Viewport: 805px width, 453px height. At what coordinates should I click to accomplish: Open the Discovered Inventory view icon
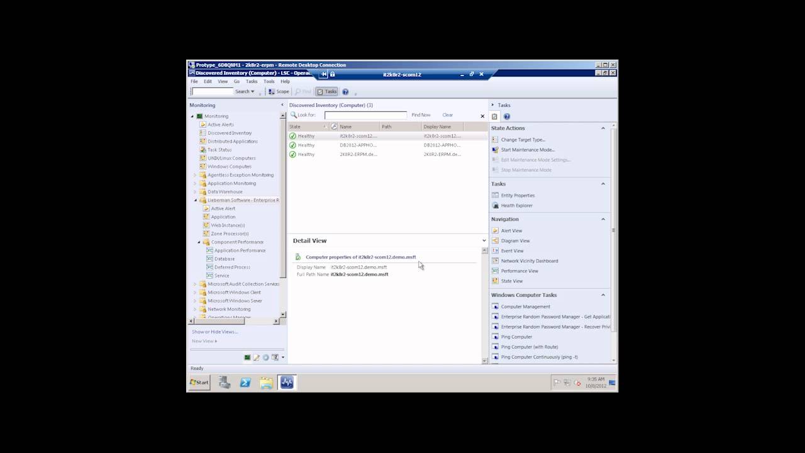[x=203, y=133]
